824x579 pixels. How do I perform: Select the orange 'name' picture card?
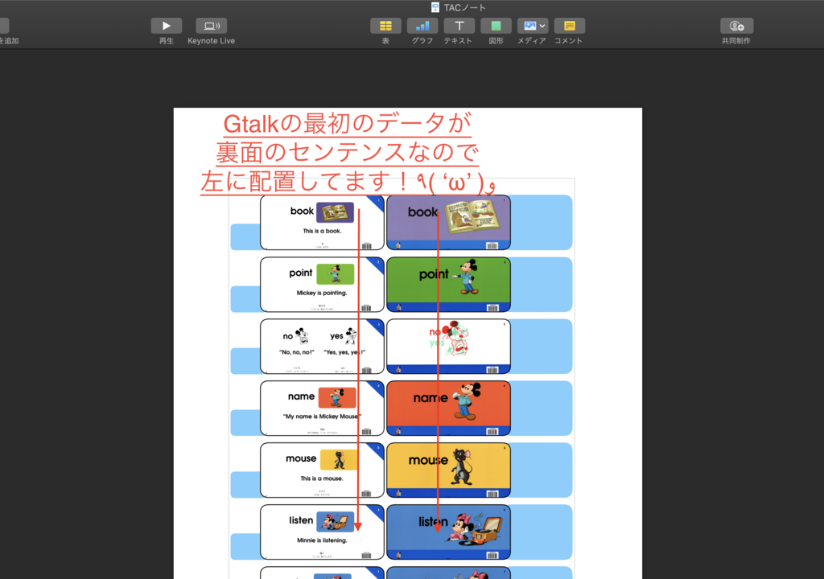(448, 409)
